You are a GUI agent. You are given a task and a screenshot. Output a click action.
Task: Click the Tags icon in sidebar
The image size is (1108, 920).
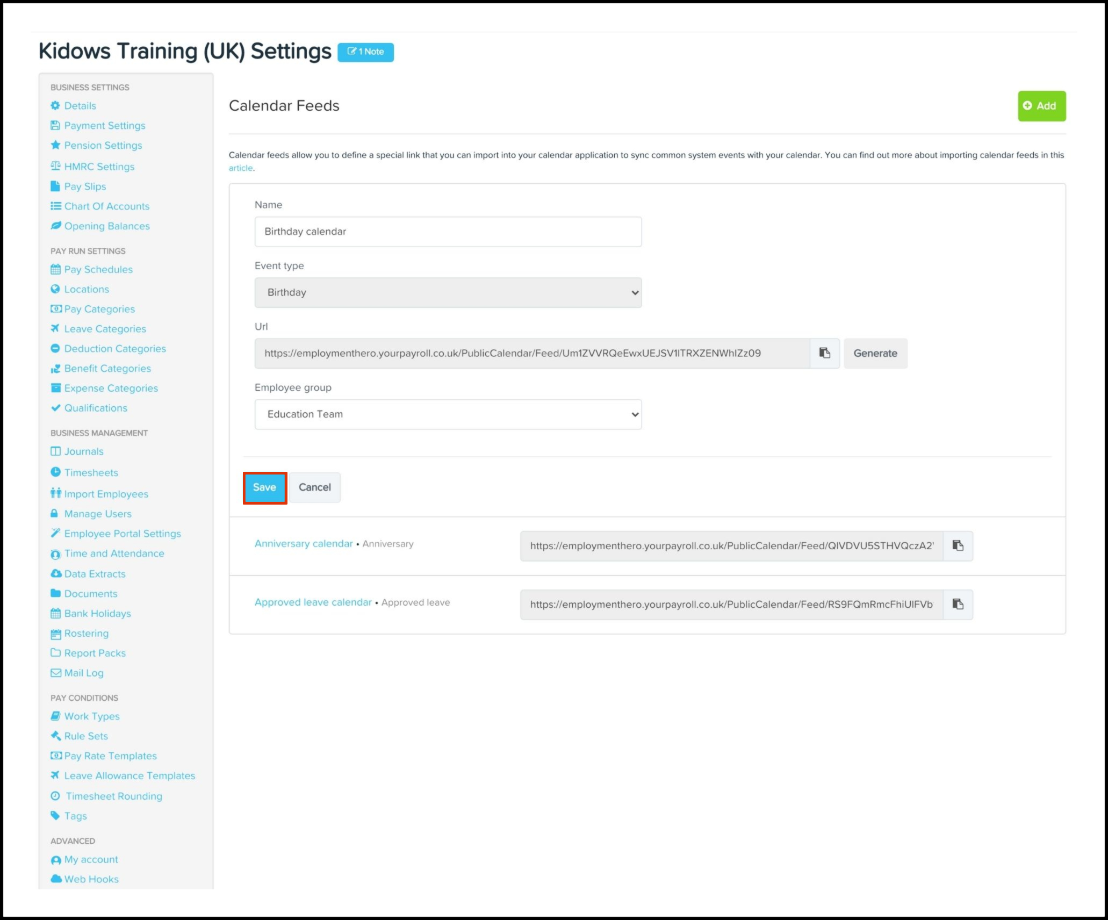click(55, 816)
